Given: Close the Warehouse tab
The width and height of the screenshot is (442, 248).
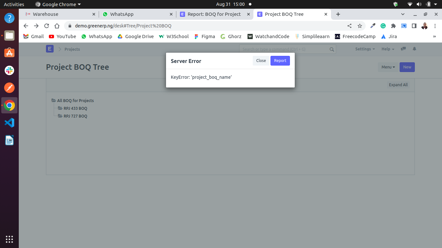Looking at the screenshot, I should pos(94,14).
